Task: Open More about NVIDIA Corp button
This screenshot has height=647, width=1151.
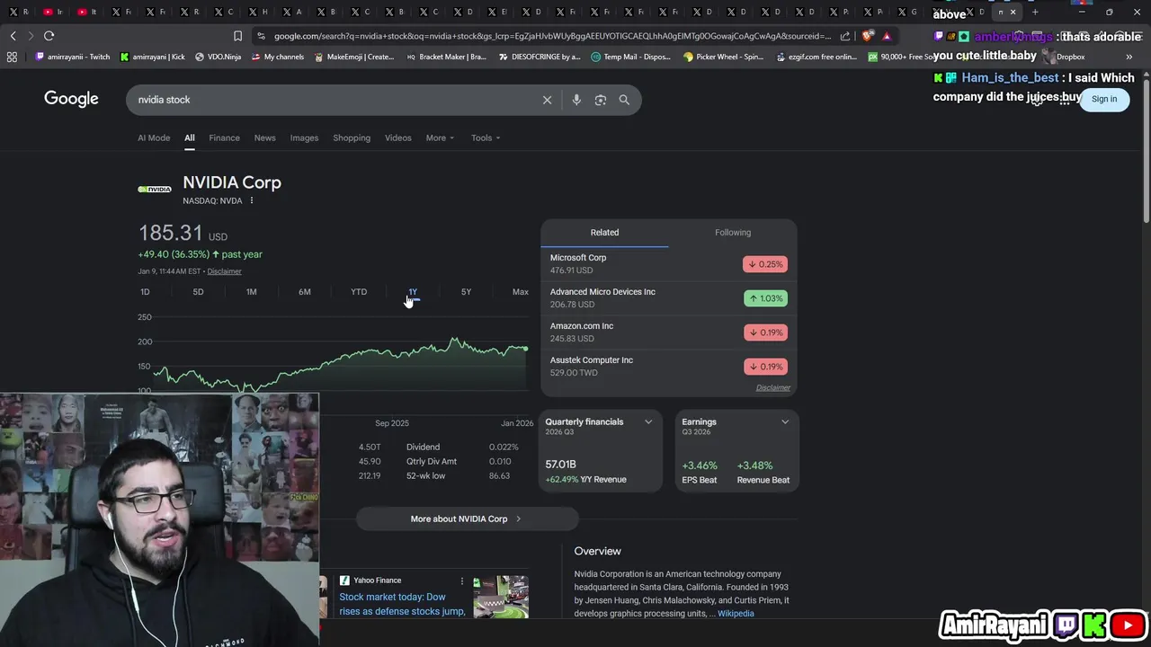Action: click(x=467, y=518)
